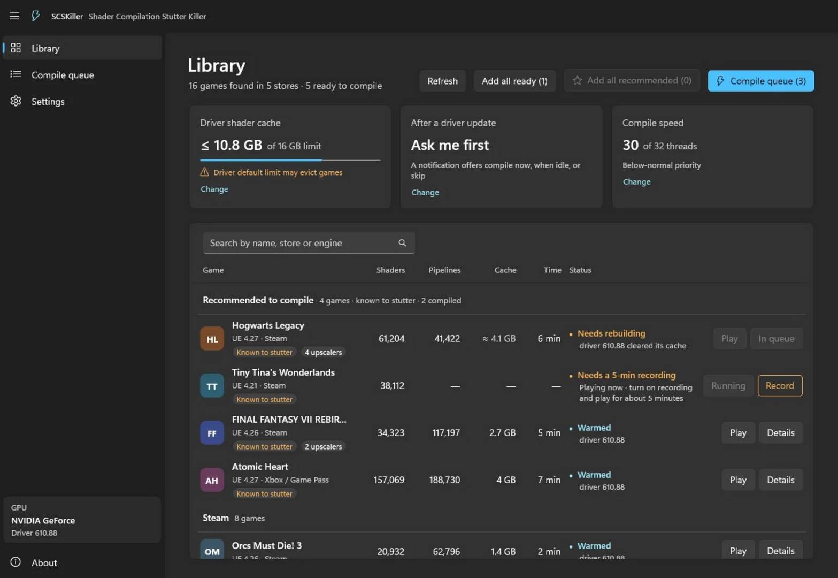Click the GPU NVIDIA GeForce driver card
Image resolution: width=838 pixels, height=578 pixels.
pyautogui.click(x=82, y=520)
